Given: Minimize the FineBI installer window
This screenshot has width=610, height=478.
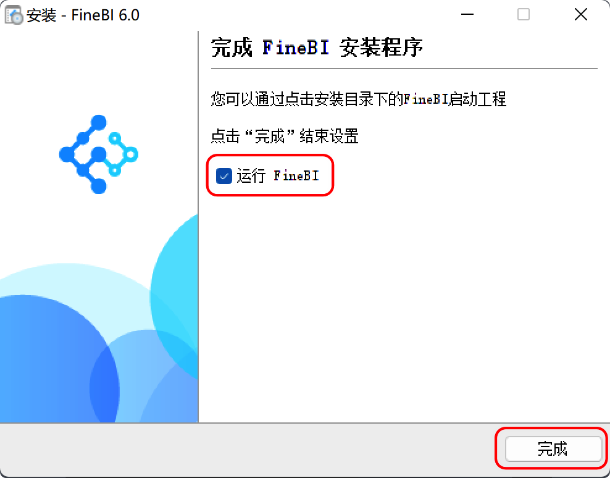Looking at the screenshot, I should 467,15.
